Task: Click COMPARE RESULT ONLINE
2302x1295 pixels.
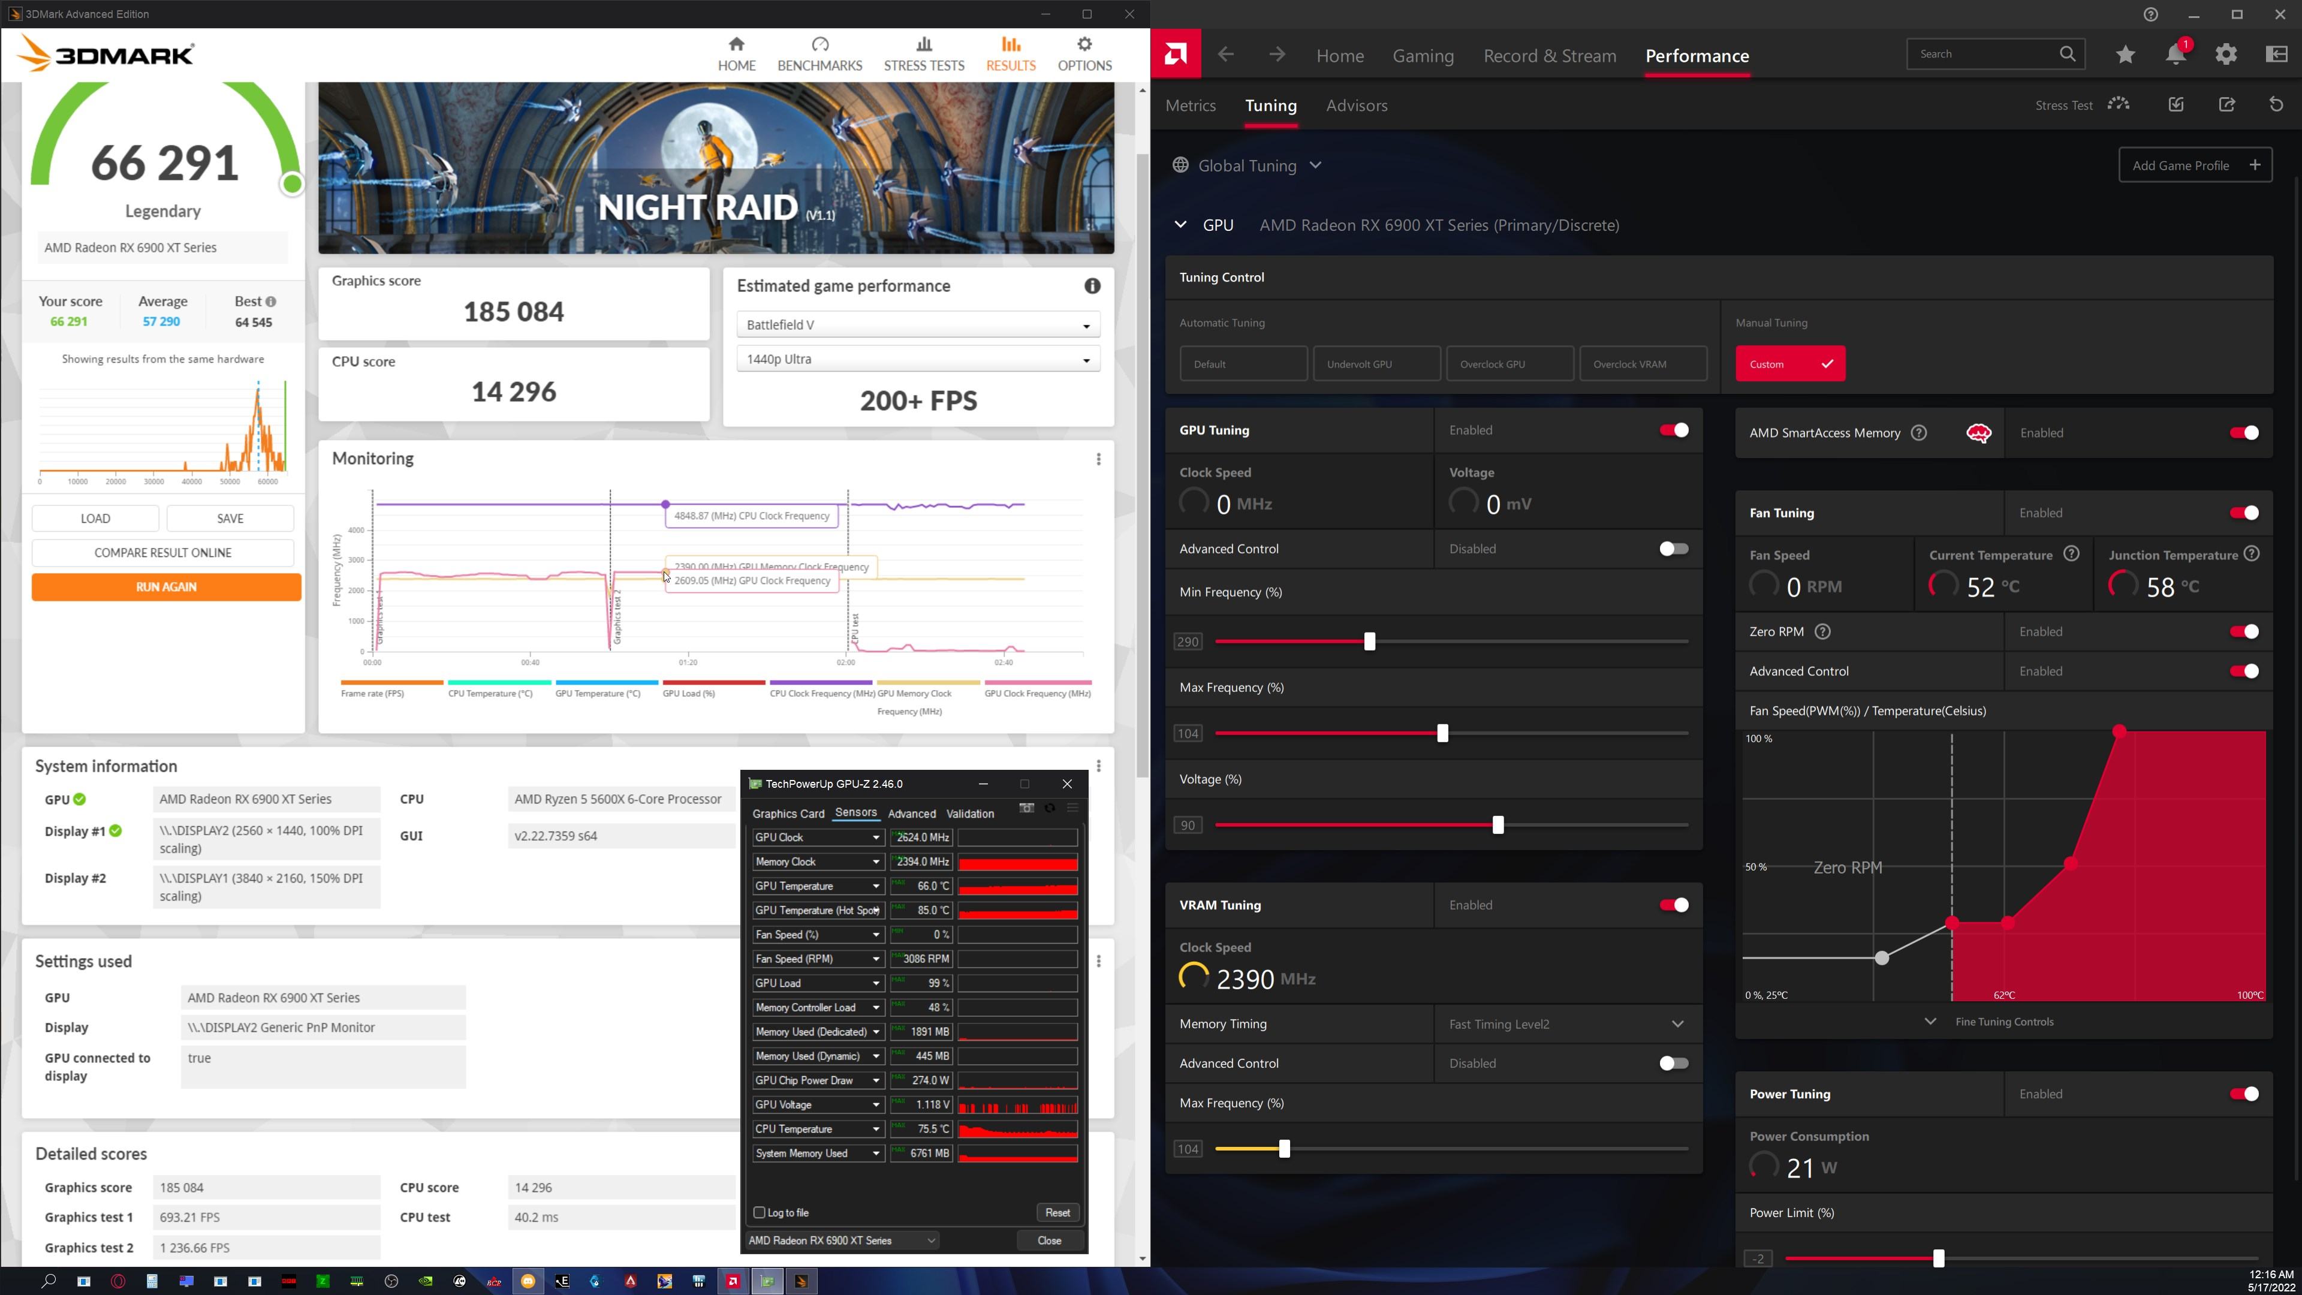Action: click(x=162, y=553)
